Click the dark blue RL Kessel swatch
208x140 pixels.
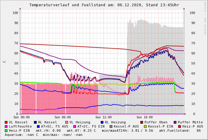[35, 122]
